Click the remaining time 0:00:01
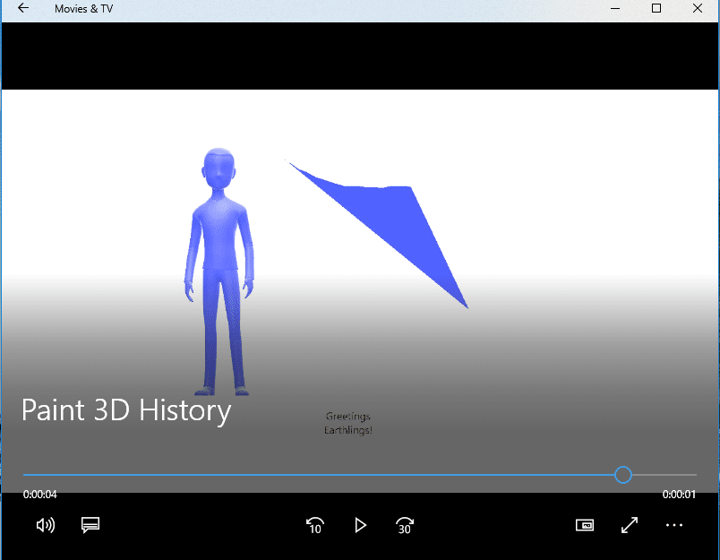 click(679, 495)
